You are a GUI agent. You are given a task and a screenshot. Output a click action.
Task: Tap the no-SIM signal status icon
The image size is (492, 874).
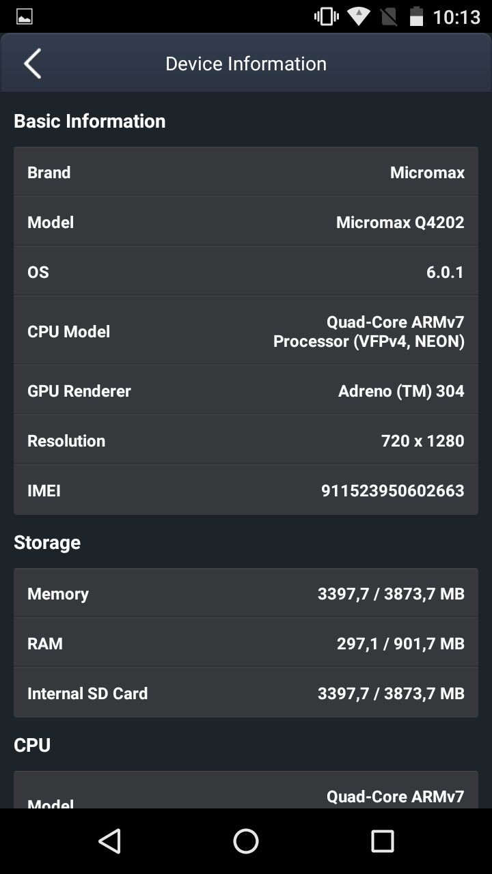coord(387,16)
